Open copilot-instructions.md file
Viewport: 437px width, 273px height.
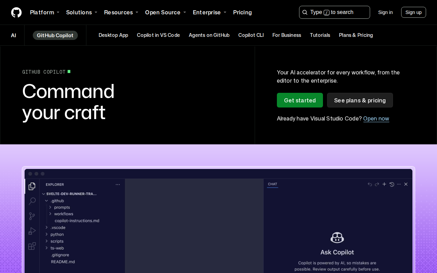(x=77, y=221)
